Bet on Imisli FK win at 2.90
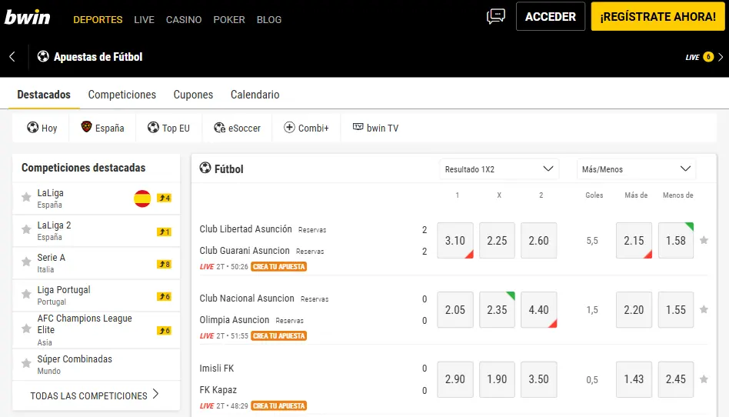The image size is (729, 417). coord(455,379)
